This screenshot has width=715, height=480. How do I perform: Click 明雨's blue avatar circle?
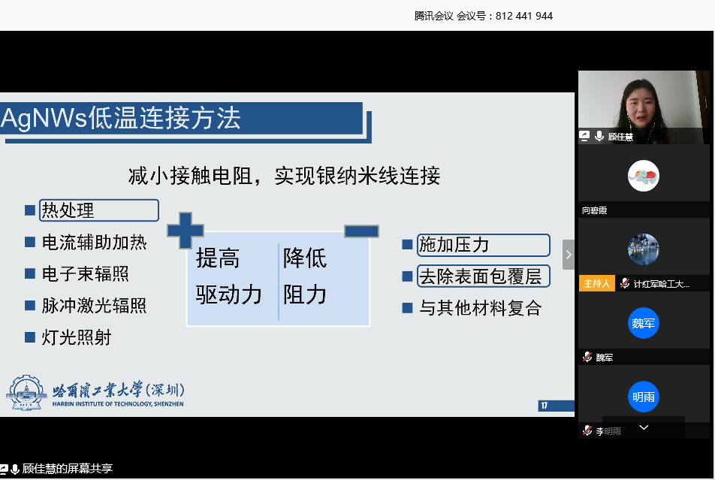(644, 397)
